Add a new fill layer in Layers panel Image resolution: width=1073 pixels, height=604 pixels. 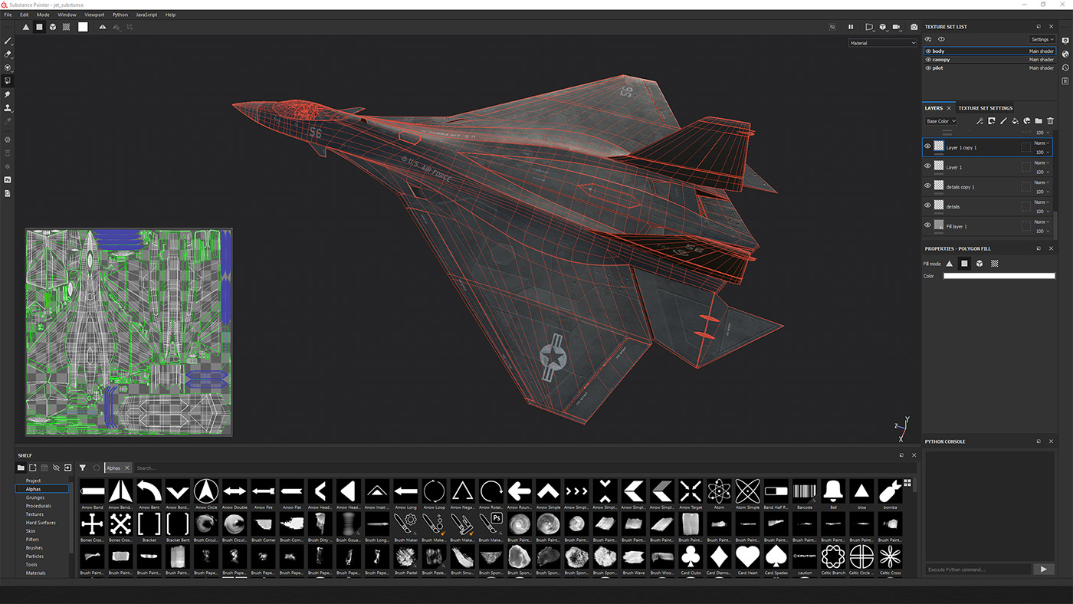1015,121
